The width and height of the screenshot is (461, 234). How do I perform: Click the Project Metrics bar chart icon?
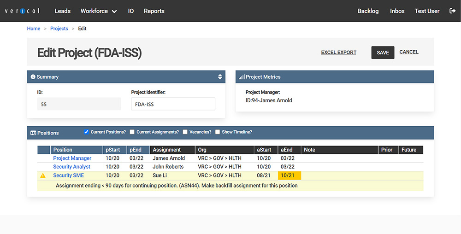point(242,77)
